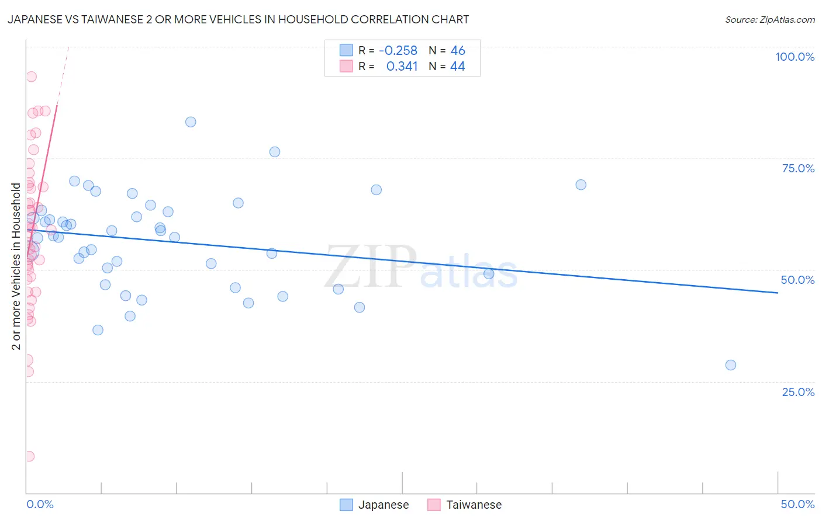Image resolution: width=822 pixels, height=521 pixels.
Task: Click the chart title text
Action: coord(238,19)
